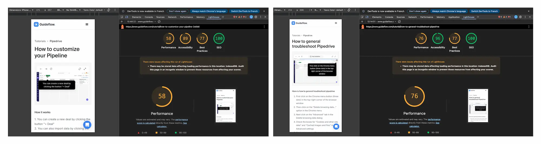This screenshot has height=144, width=541.
Task: Select Lighthouse tab in right DevTools
Action: coord(469,17)
